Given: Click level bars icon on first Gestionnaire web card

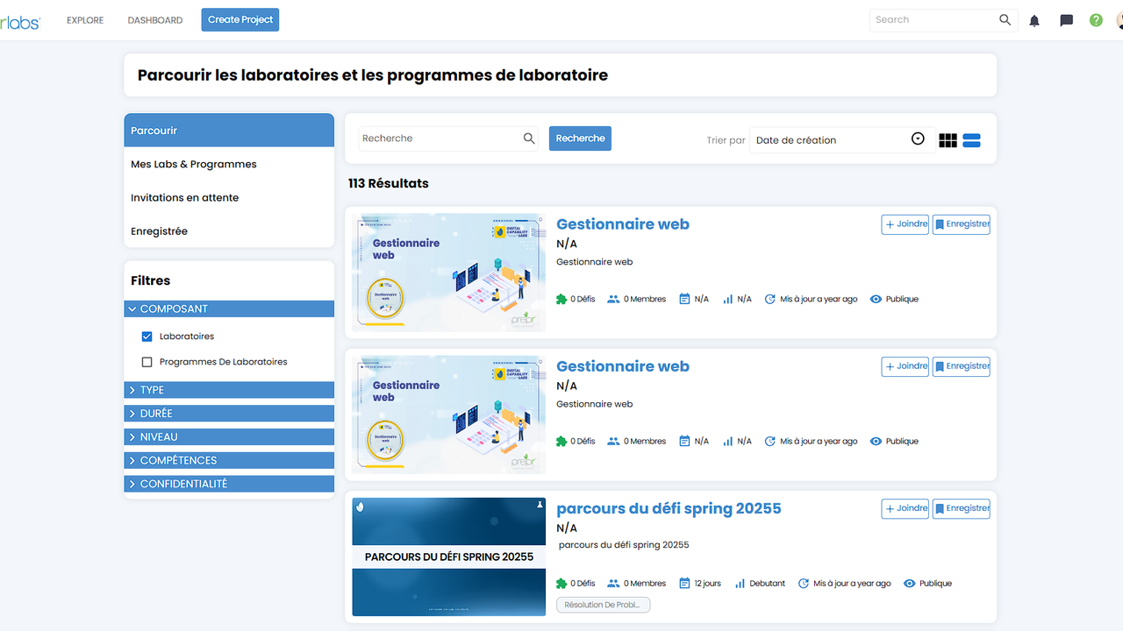Looking at the screenshot, I should click(727, 299).
